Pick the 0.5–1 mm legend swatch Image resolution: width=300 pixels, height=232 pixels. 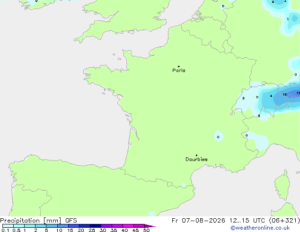point(19,226)
